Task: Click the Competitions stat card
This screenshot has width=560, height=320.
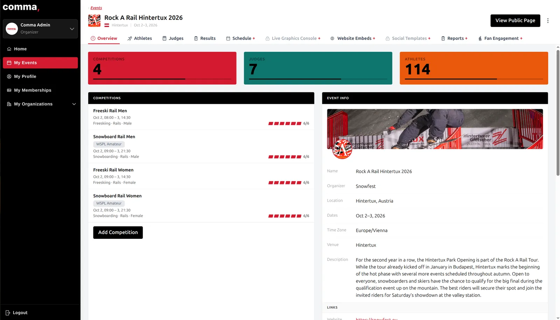Action: [x=162, y=68]
